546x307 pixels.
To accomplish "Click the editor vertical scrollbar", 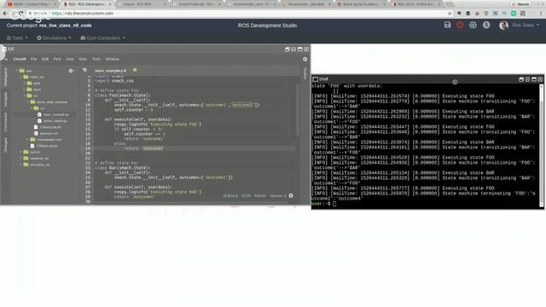I will tap(298, 109).
